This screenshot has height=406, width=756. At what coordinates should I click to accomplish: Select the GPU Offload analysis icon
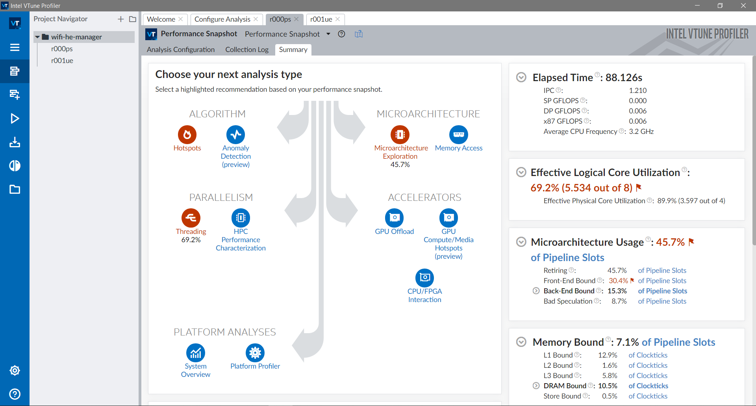[394, 217]
